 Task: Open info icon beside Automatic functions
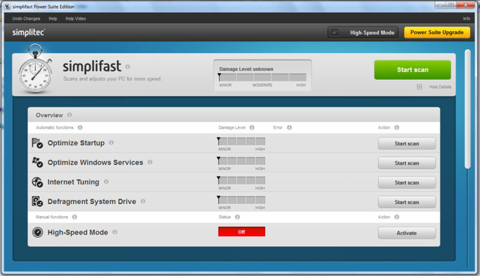(80, 127)
